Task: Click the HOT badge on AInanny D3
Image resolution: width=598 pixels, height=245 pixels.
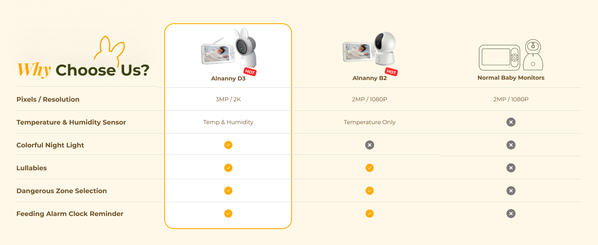Action: pyautogui.click(x=250, y=72)
